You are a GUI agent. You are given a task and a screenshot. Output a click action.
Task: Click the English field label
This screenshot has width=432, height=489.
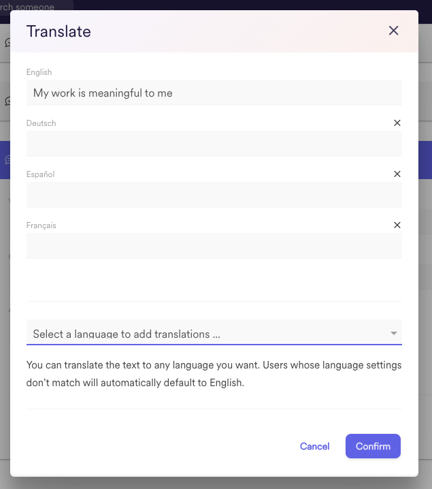[39, 72]
